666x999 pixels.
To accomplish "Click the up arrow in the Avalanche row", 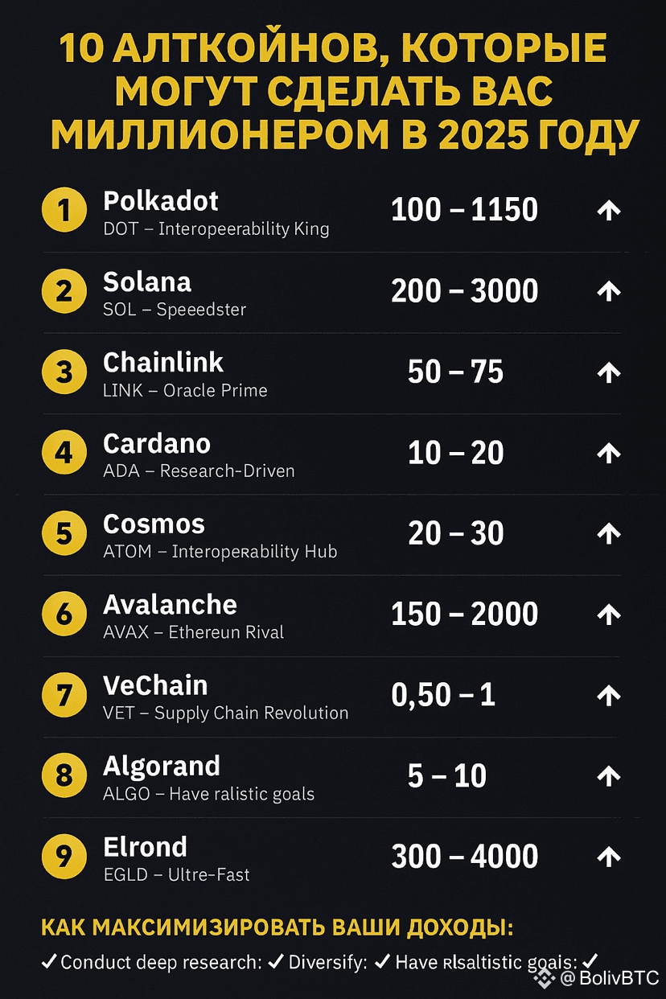I will [x=609, y=615].
